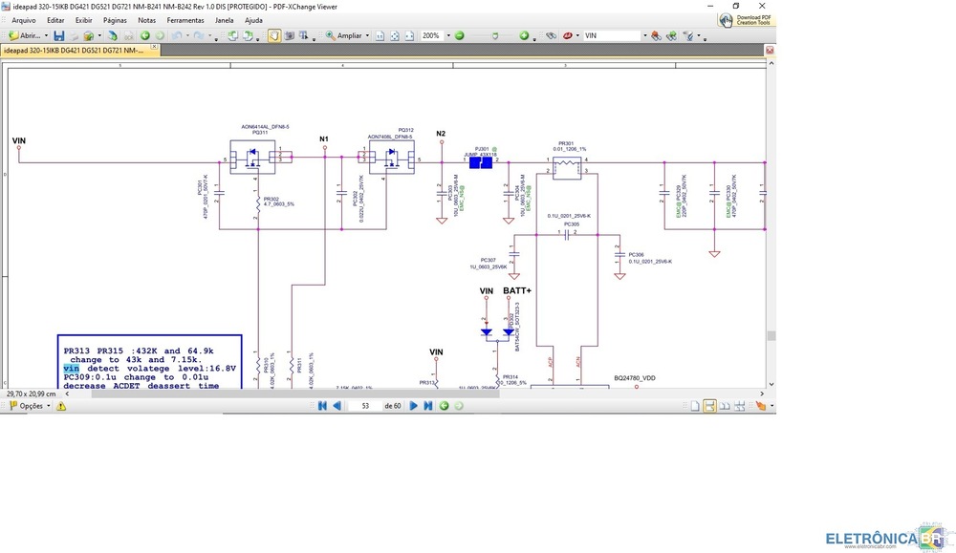Click the zoom slider track
This screenshot has height=553, width=956.
(491, 35)
